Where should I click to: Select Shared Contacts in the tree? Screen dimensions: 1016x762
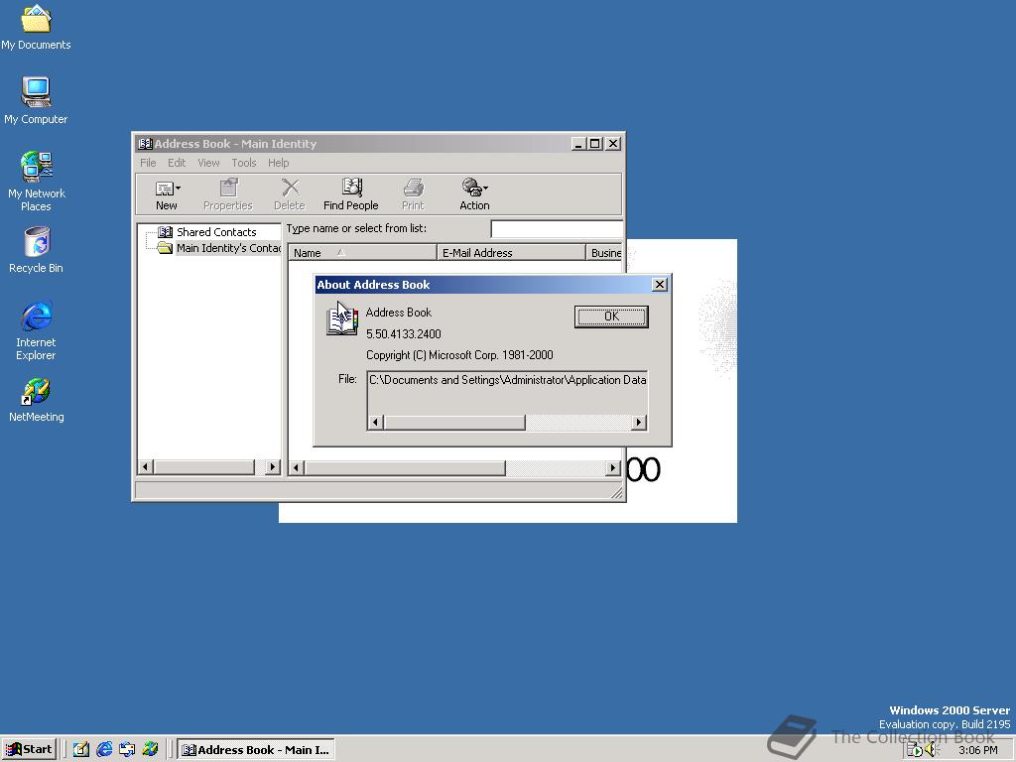[x=216, y=232]
